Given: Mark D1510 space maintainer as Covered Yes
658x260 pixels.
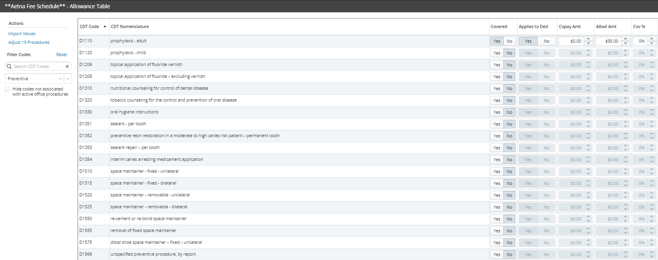Looking at the screenshot, I should coord(497,171).
